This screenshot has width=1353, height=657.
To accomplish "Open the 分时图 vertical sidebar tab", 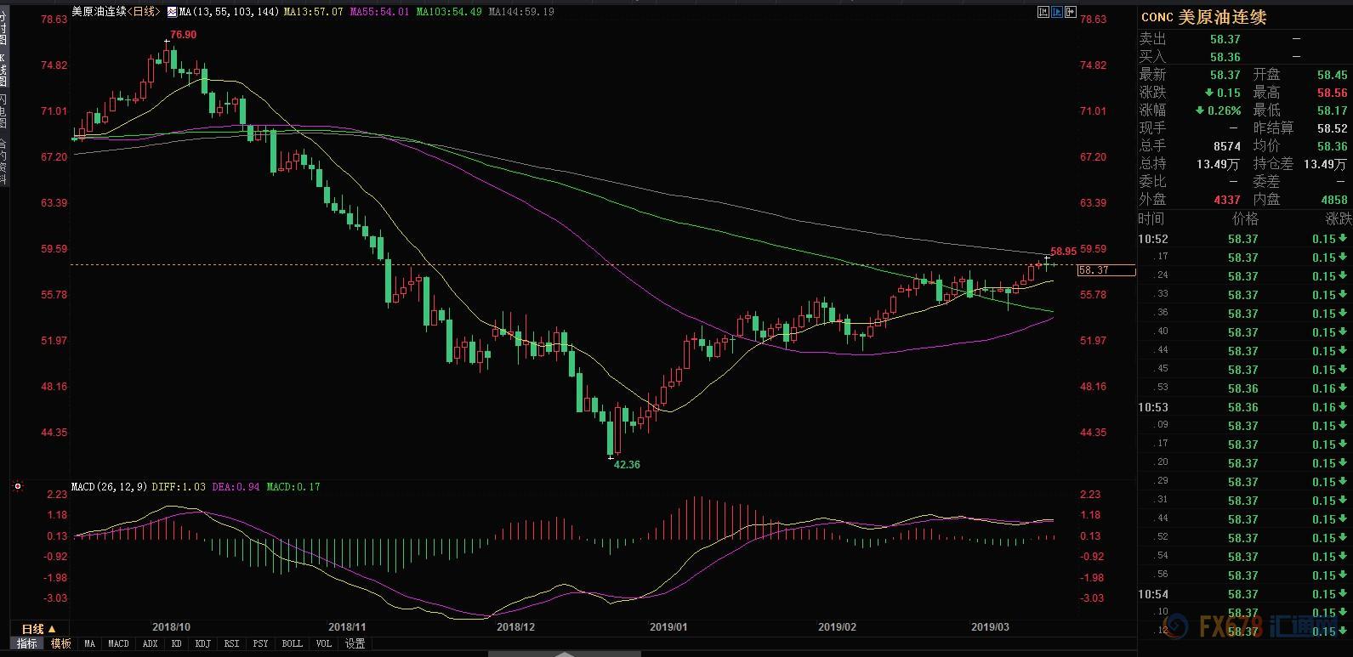I will [x=3, y=29].
